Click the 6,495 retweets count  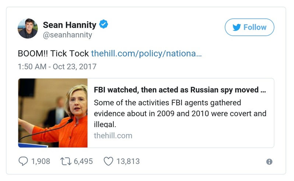pyautogui.click(x=83, y=161)
